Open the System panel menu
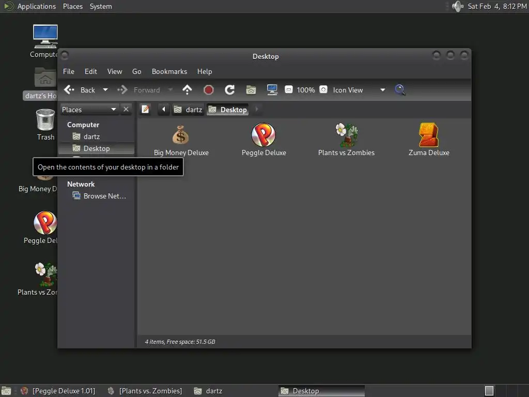The width and height of the screenshot is (529, 397). pyautogui.click(x=101, y=6)
